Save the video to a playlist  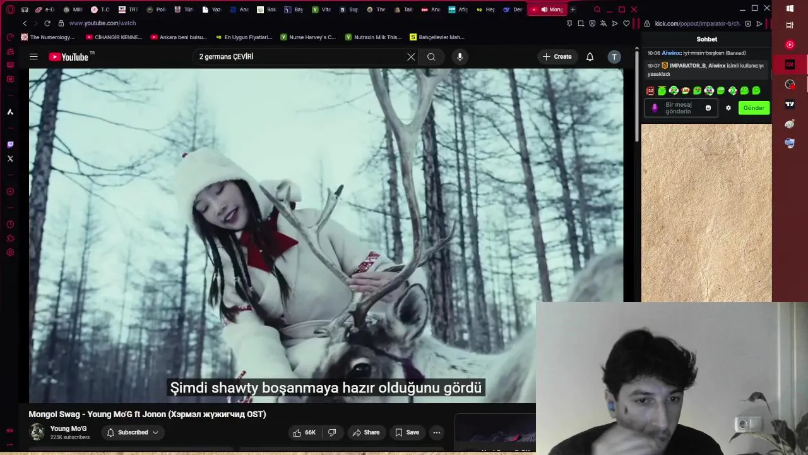tap(407, 432)
